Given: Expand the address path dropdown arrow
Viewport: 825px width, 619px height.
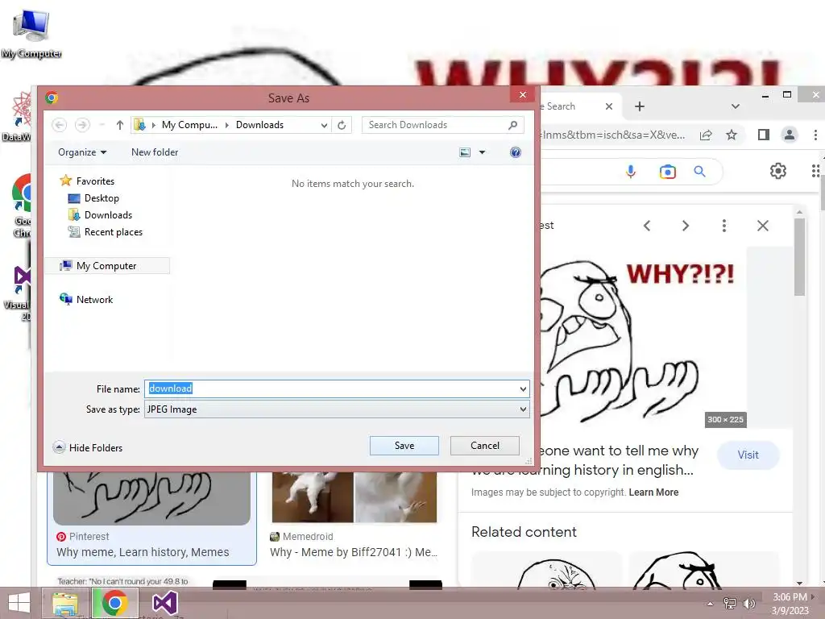Looking at the screenshot, I should click(x=324, y=125).
